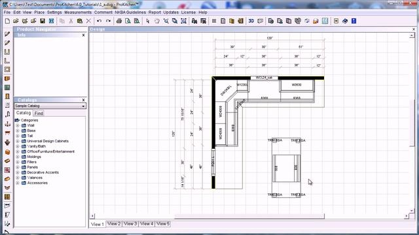Open the File menu
Image resolution: width=419 pixels, height=235 pixels.
click(x=7, y=12)
